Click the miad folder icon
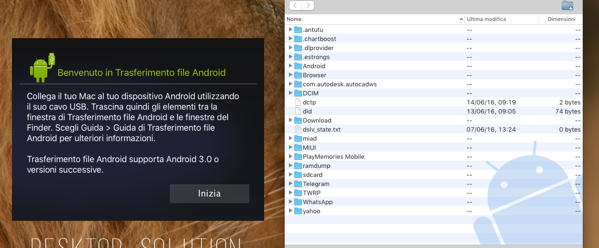The image size is (599, 248). [x=298, y=138]
